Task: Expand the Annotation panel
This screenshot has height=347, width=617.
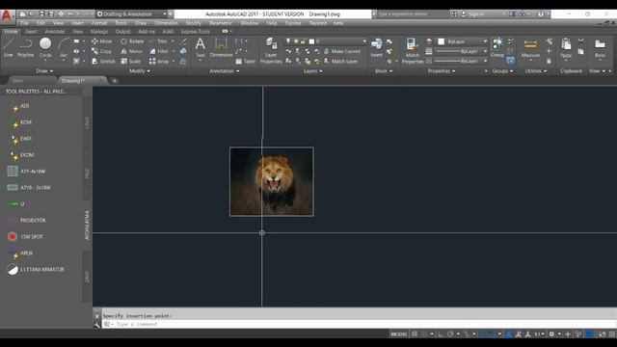Action: pyautogui.click(x=225, y=71)
